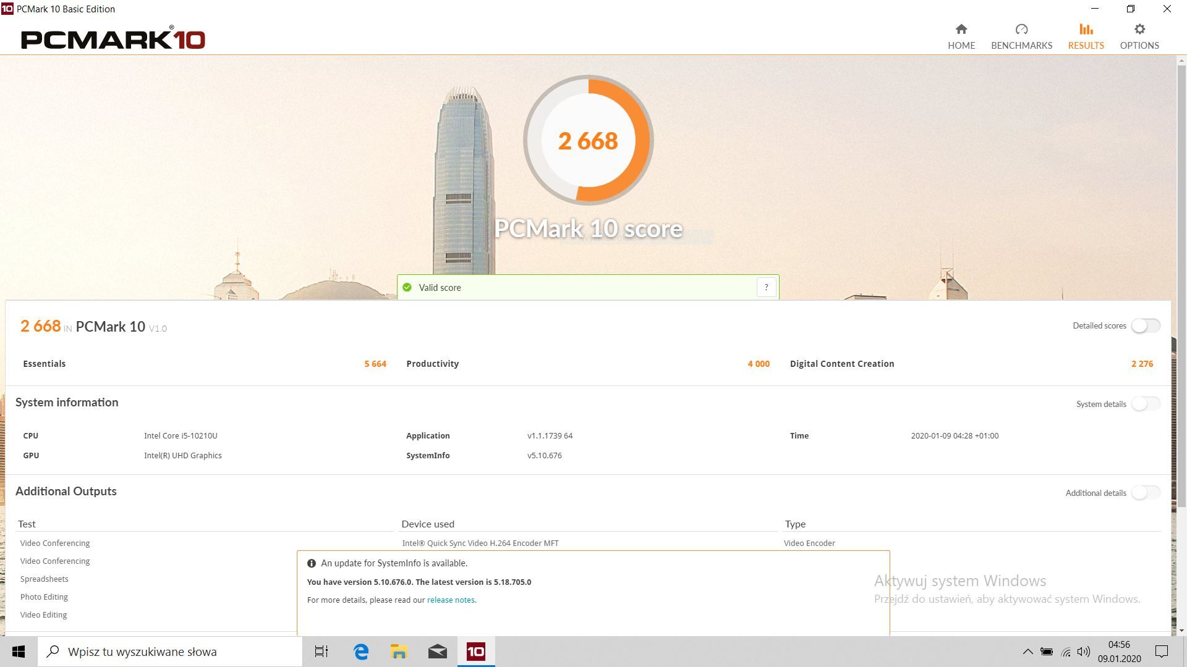Turn on System details toggle
Viewport: 1187px width, 667px height.
click(x=1145, y=404)
